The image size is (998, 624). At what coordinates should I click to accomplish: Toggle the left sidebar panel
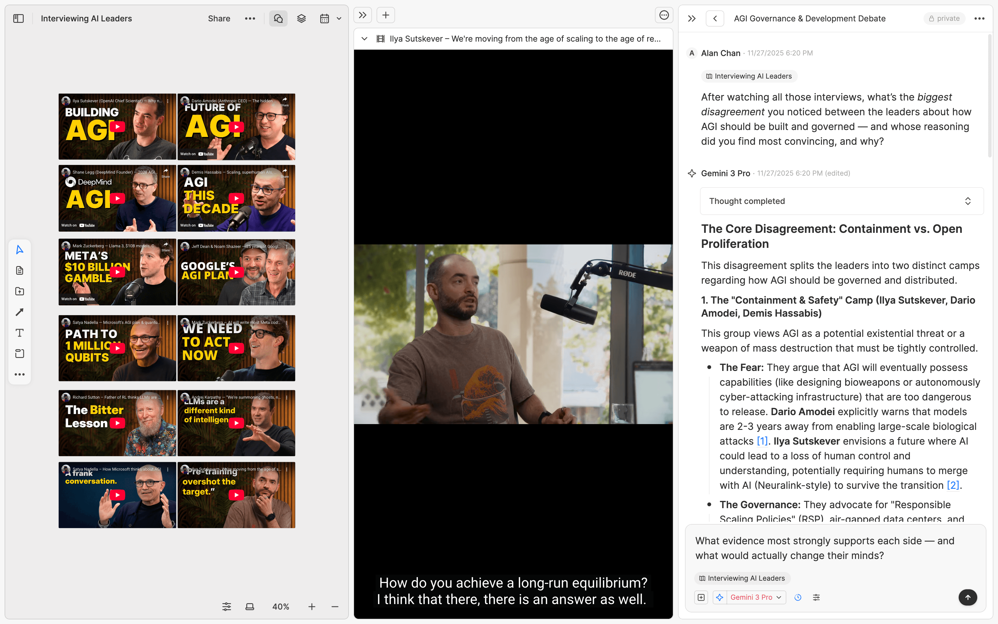[18, 18]
